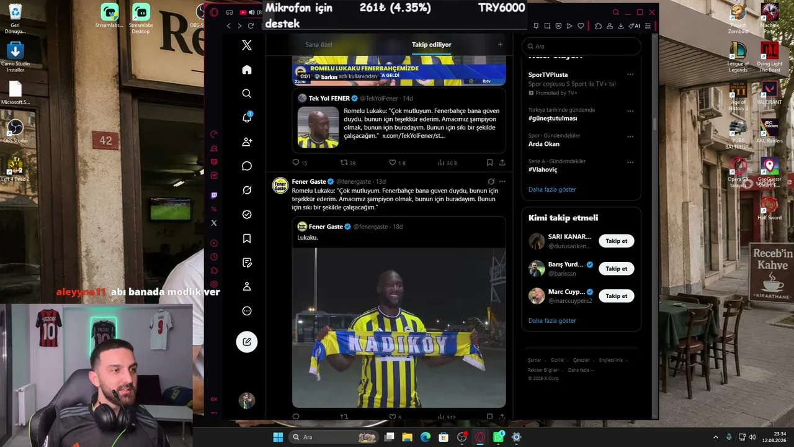
Task: Show more suggested accounts to follow
Action: [x=552, y=320]
